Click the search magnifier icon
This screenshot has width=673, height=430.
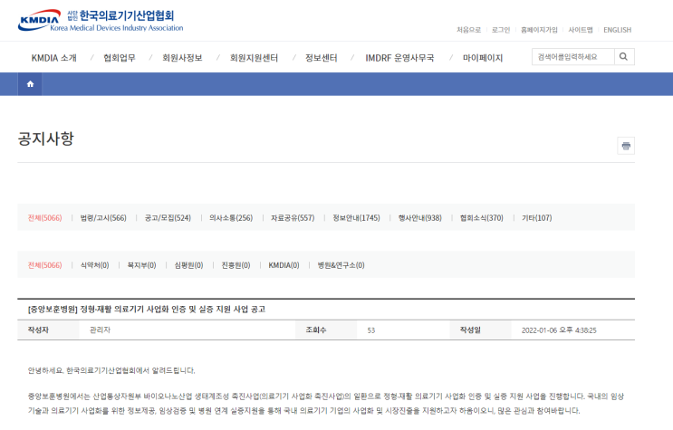point(624,57)
